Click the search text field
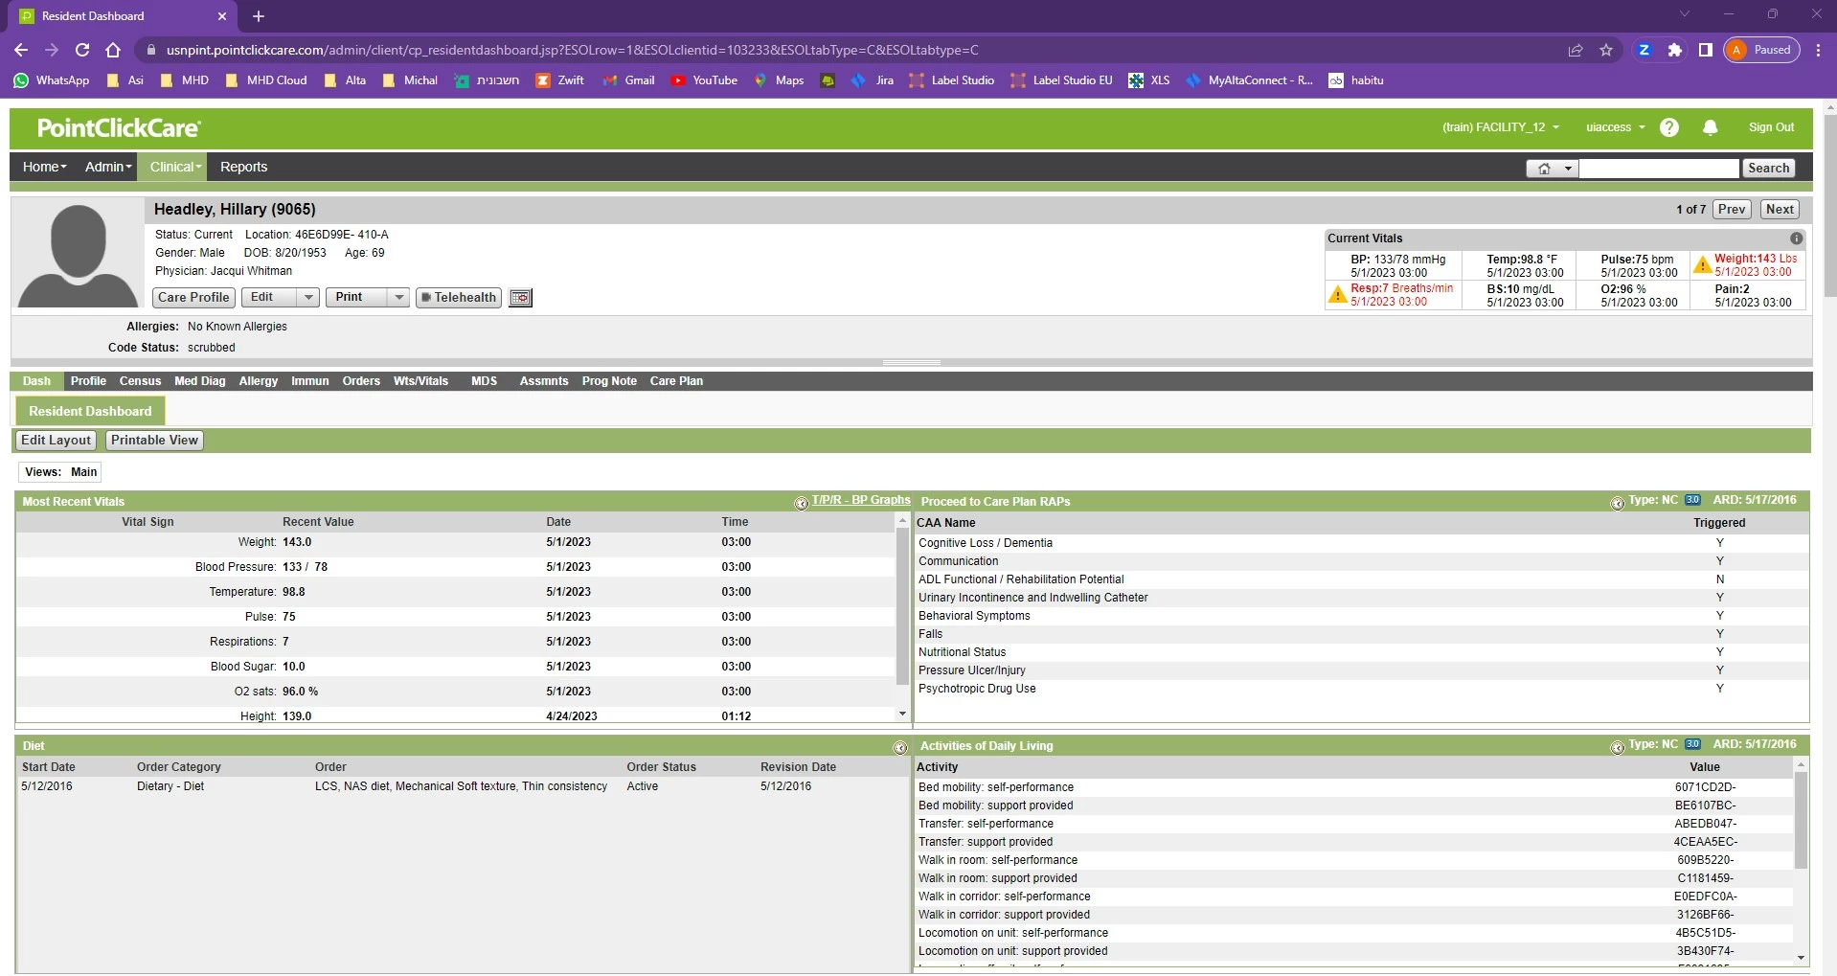The image size is (1837, 976). pos(1658,169)
